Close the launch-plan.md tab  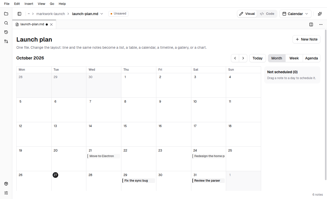pyautogui.click(x=51, y=24)
